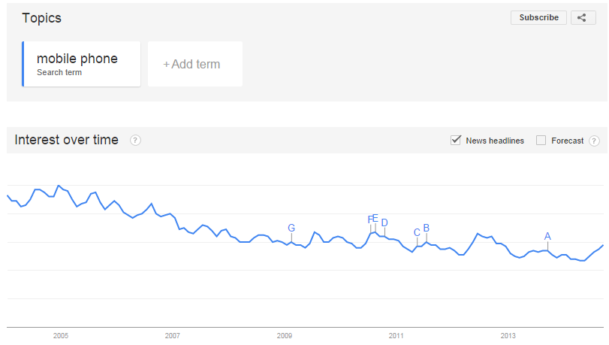Select news headline marker A
Viewport: 609px width, 345px height.
(547, 236)
